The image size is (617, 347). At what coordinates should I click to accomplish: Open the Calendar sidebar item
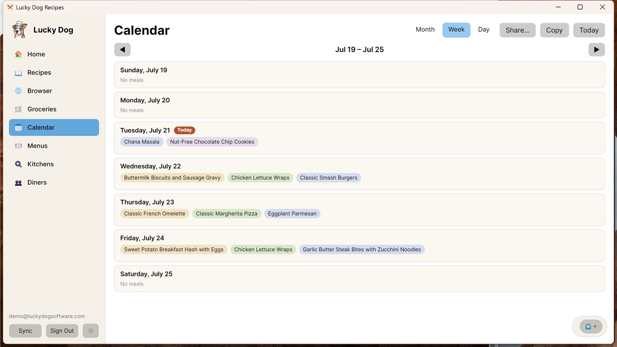(x=54, y=127)
